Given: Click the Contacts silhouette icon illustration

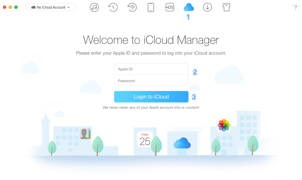Looking at the screenshot, I should click(x=85, y=134).
